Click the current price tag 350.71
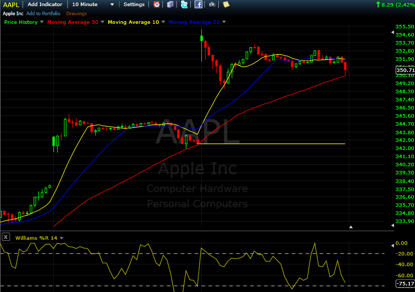The height and width of the screenshot is (292, 415). point(405,70)
